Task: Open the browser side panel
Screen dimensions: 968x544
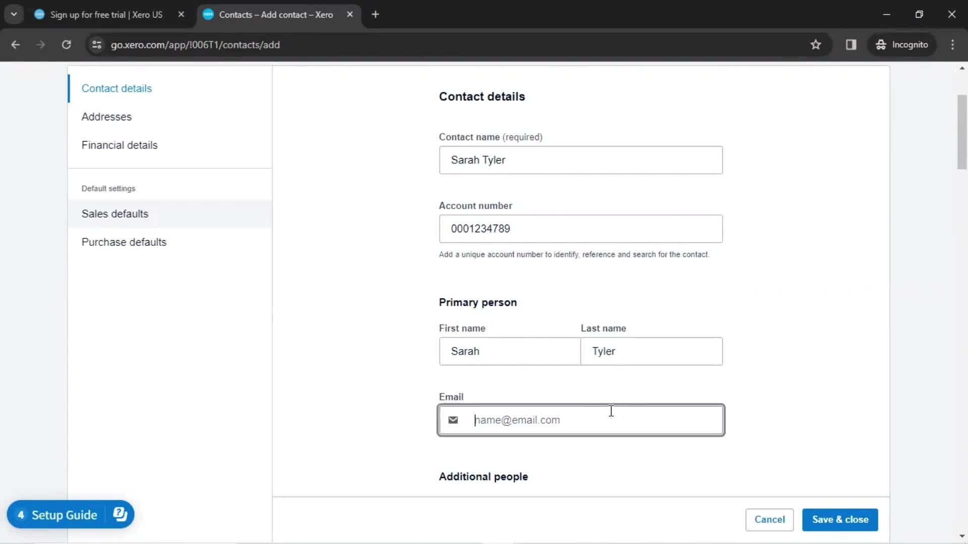Action: point(851,45)
